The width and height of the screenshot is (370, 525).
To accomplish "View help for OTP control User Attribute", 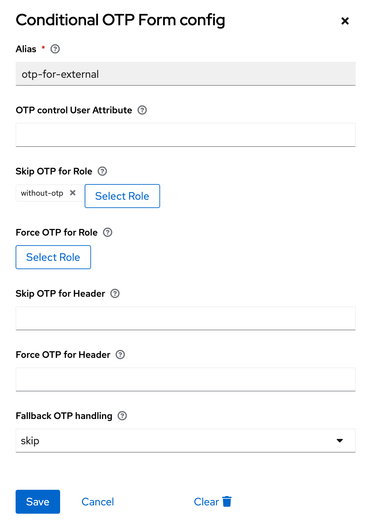I will pyautogui.click(x=142, y=110).
